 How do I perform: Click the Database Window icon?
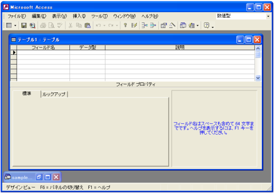(183, 25)
